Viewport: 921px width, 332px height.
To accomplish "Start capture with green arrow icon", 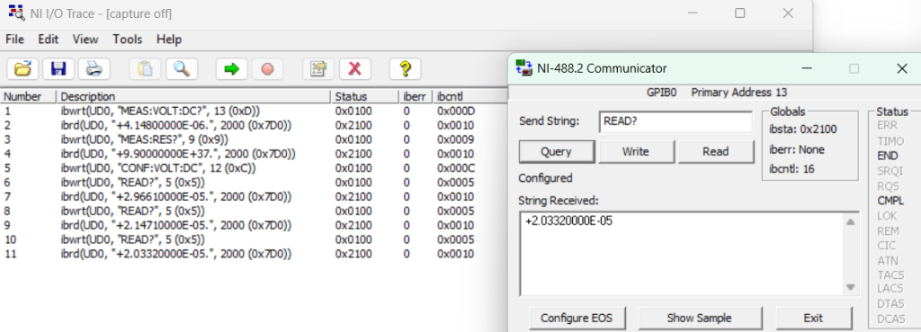I will [231, 69].
